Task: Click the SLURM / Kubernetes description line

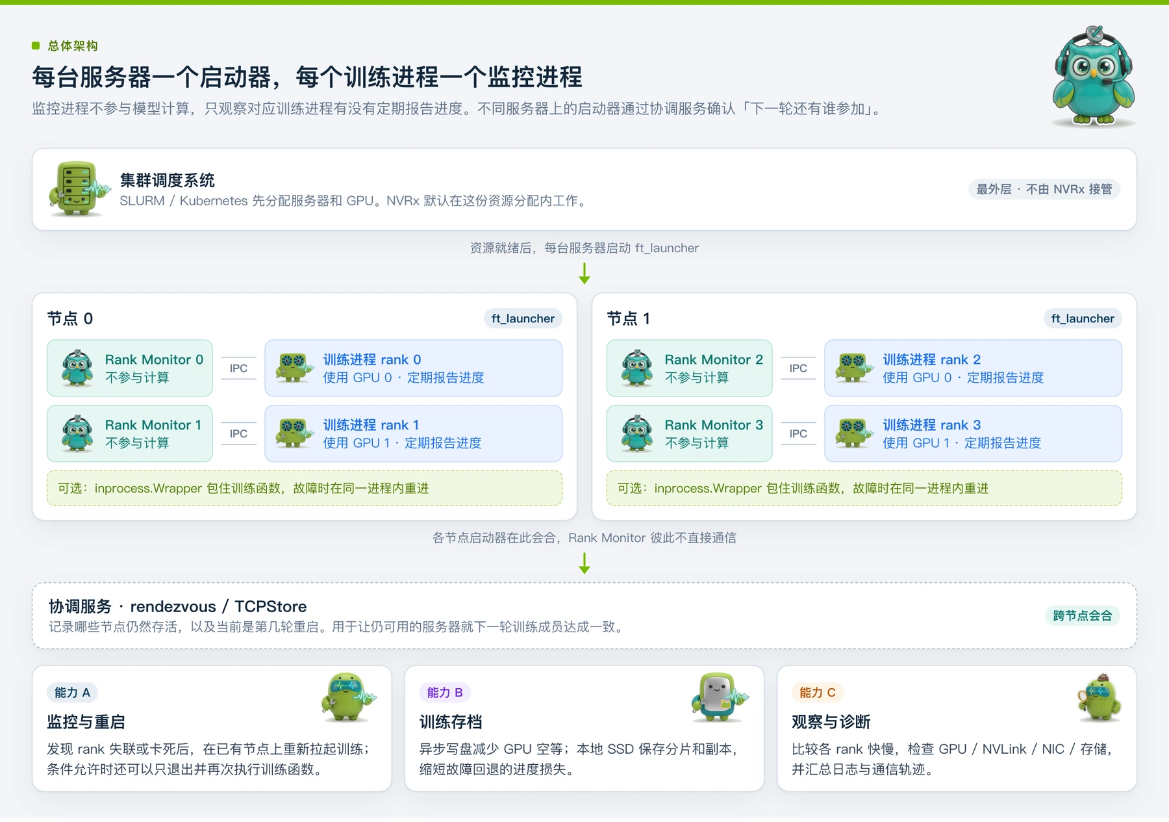Action: pyautogui.click(x=355, y=201)
